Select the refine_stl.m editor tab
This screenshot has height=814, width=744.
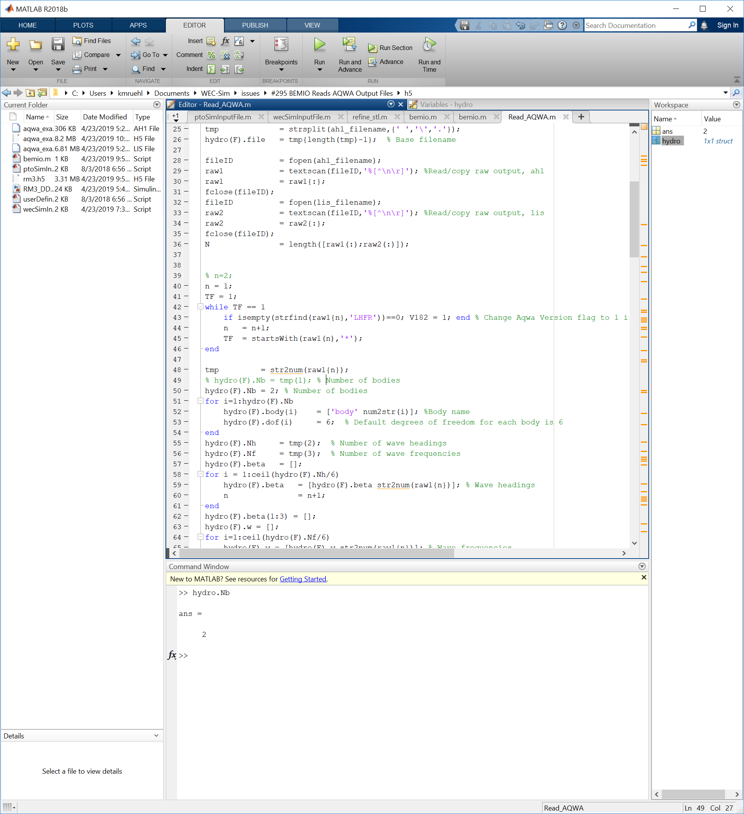click(369, 117)
